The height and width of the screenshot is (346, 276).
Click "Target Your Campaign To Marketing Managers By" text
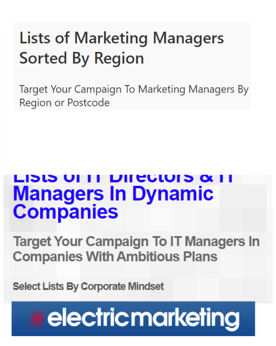coord(134,90)
